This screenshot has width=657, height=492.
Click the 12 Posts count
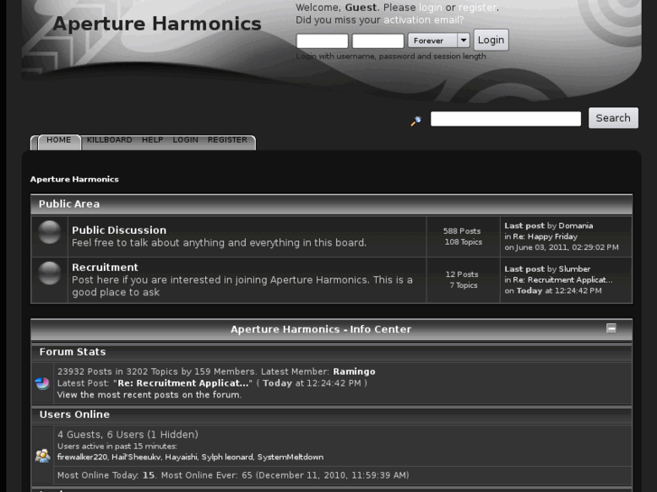pyautogui.click(x=462, y=274)
